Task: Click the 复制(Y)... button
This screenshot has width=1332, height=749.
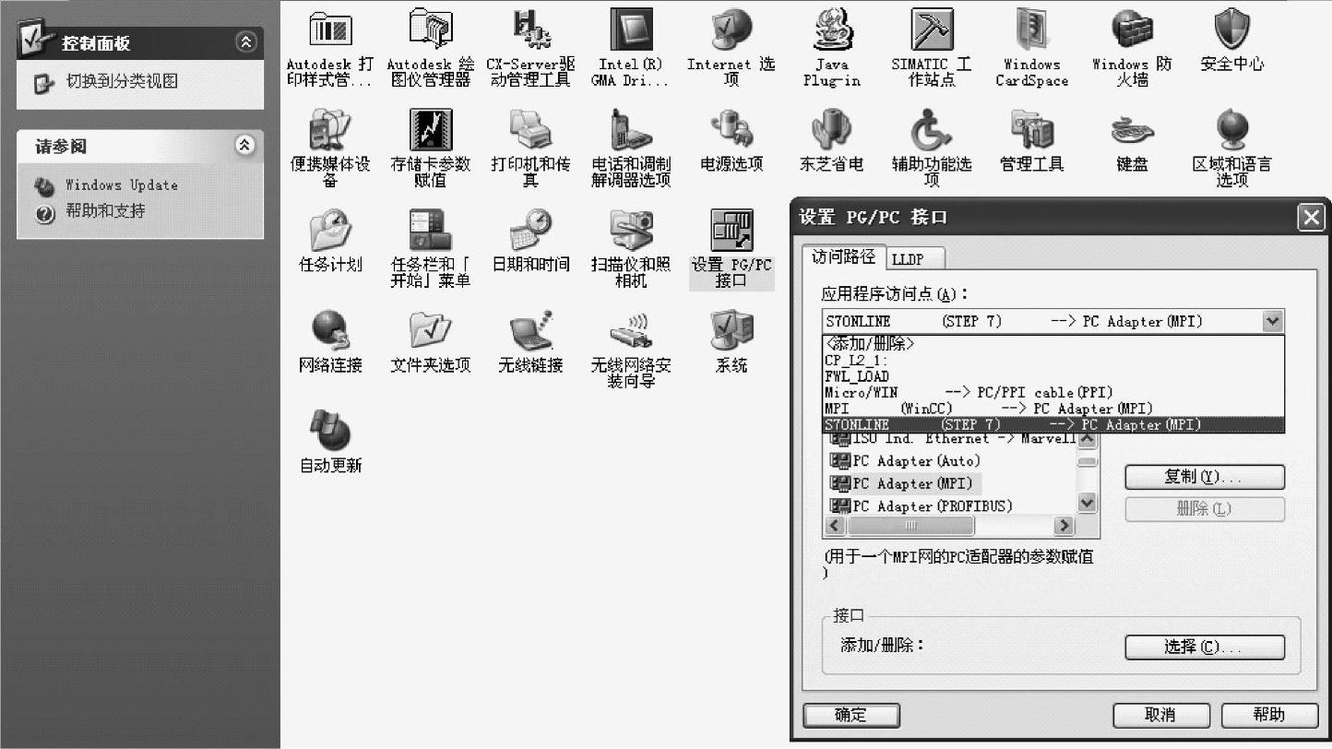Action: [1205, 477]
